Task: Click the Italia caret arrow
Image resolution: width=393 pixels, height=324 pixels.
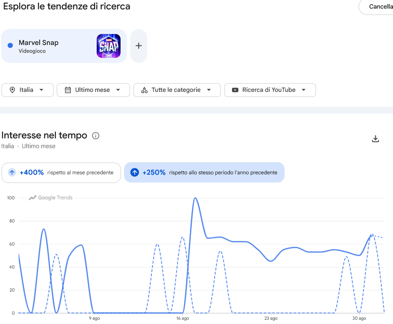Action: [x=41, y=90]
